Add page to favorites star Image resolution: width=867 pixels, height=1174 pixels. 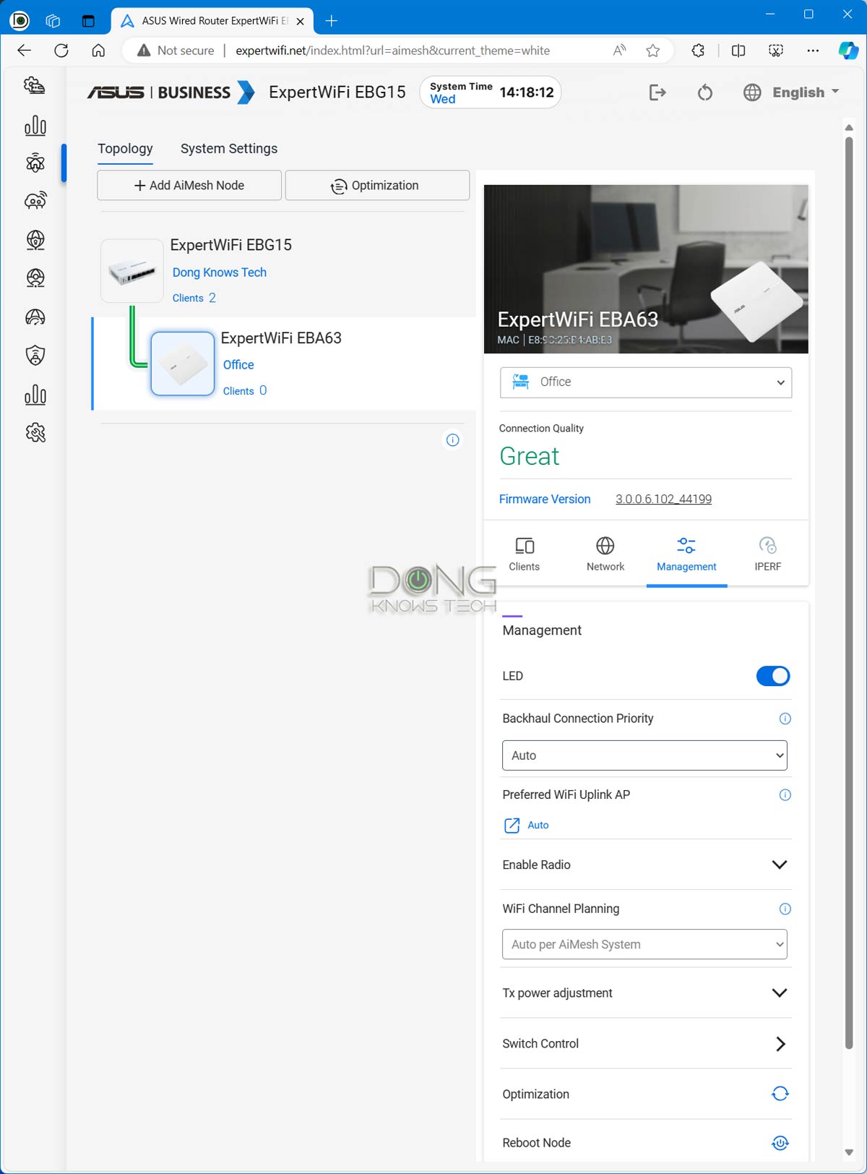pos(653,51)
